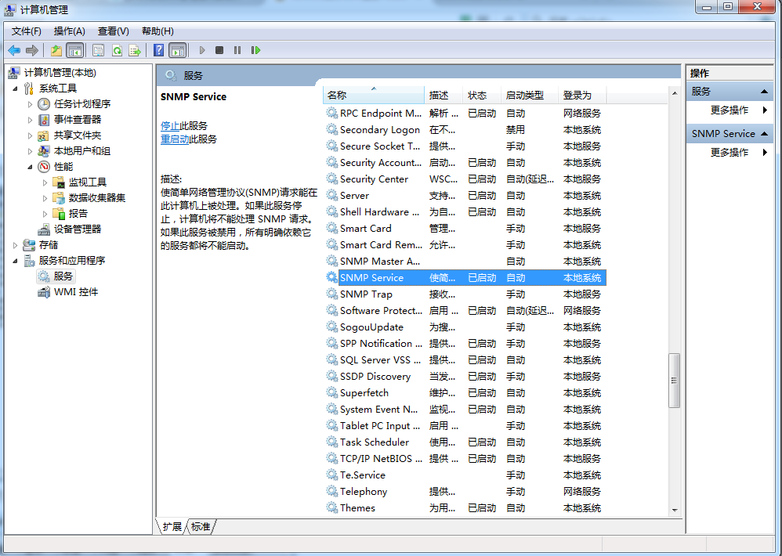Sort by the 状态 column header
Viewport: 782px width, 556px height.
coord(482,96)
